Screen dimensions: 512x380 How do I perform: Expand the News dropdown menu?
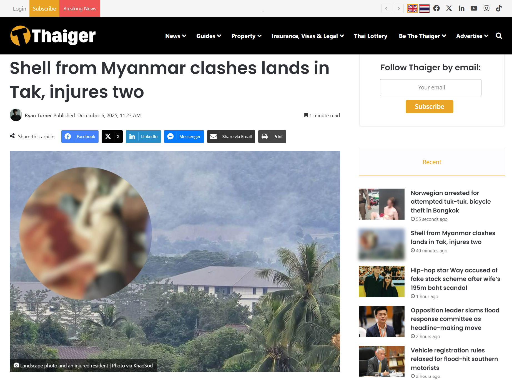[176, 36]
